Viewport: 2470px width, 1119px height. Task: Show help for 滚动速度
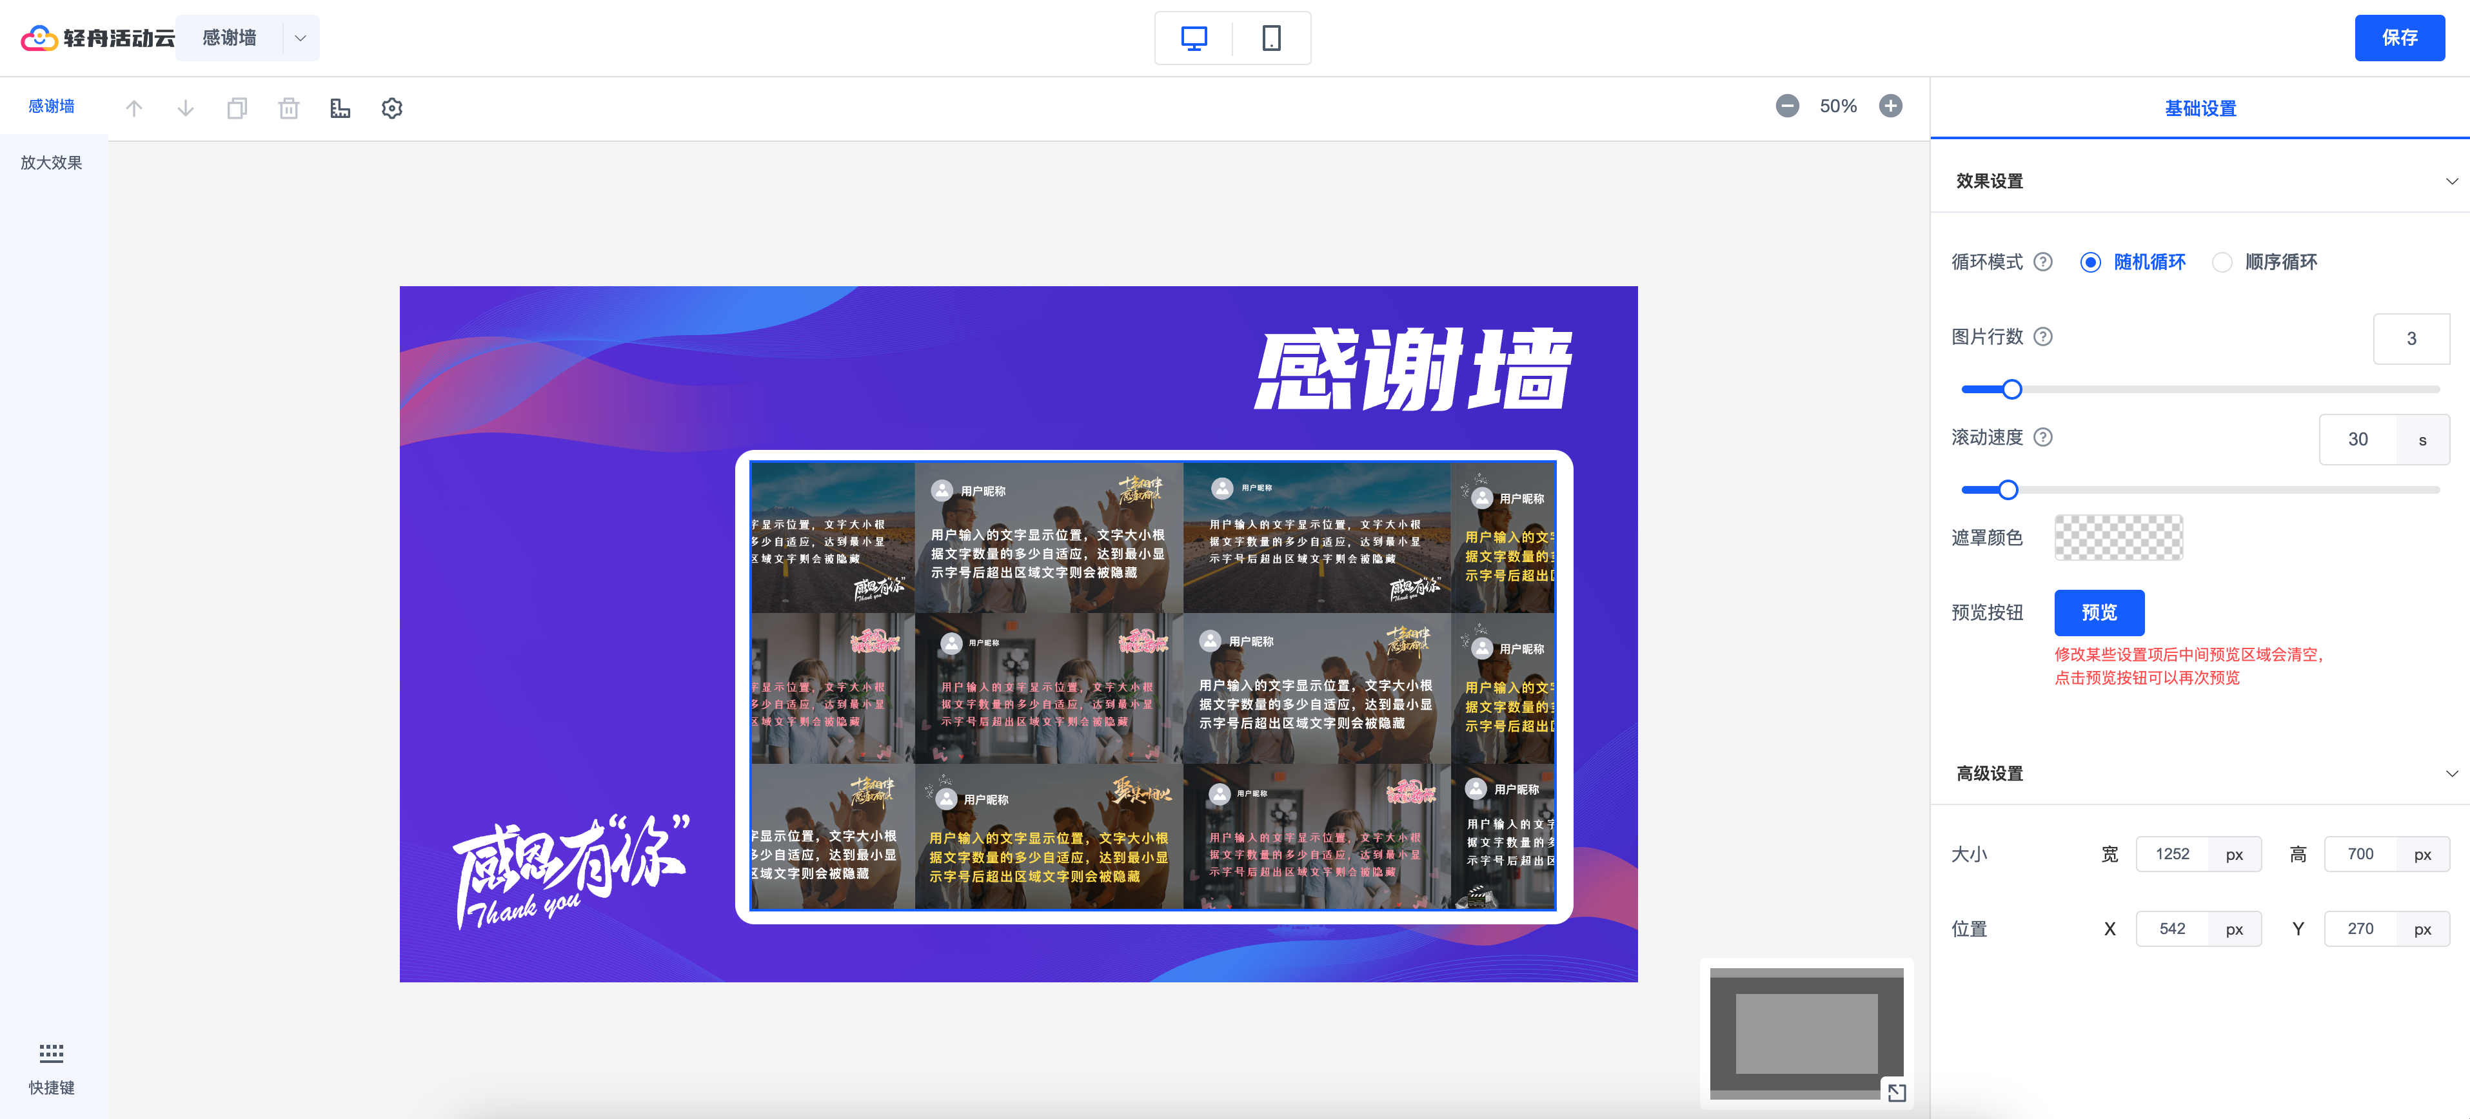(2043, 437)
